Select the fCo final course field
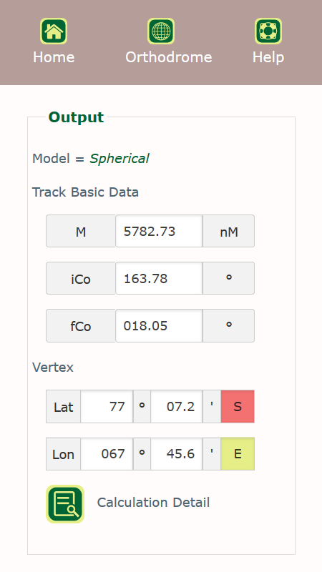This screenshot has height=572, width=322. coord(159,325)
